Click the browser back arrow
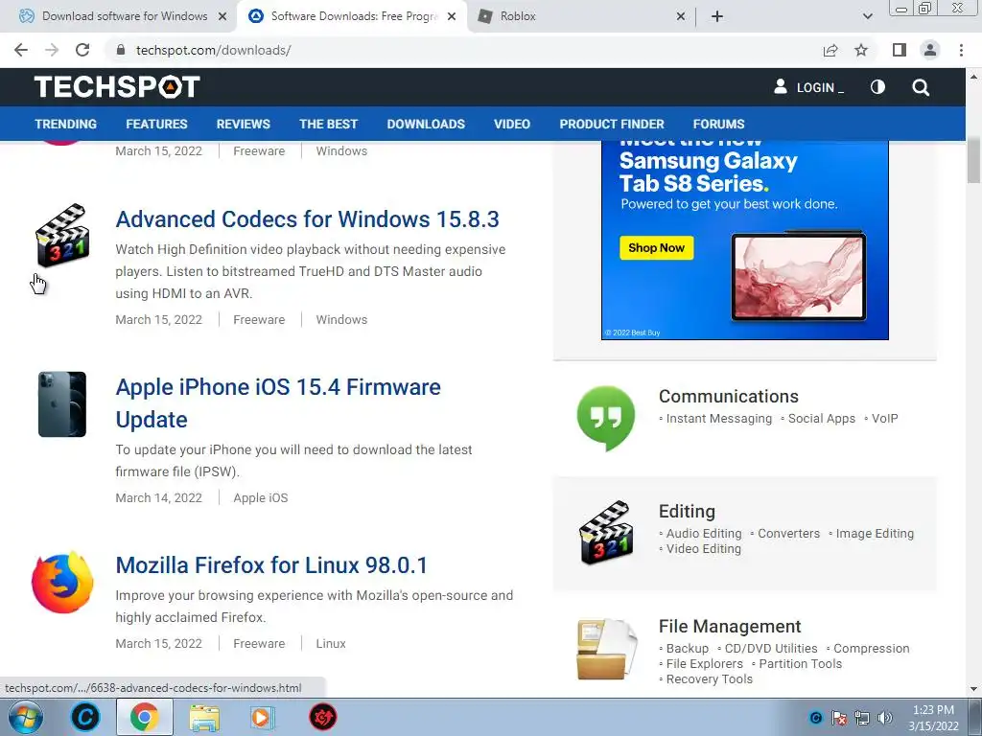This screenshot has width=982, height=736. (21, 50)
